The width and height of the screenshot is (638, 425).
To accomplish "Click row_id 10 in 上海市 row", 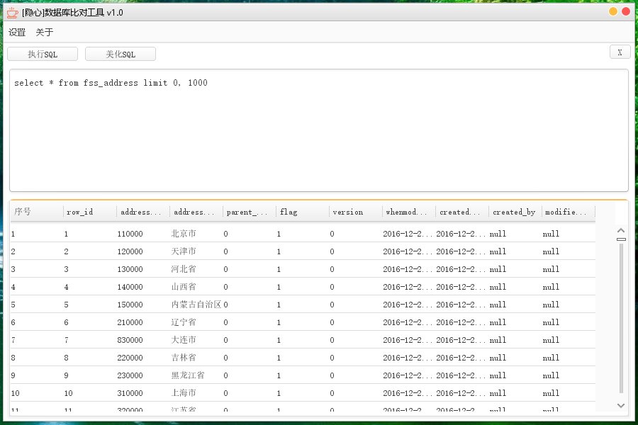I will coord(68,393).
